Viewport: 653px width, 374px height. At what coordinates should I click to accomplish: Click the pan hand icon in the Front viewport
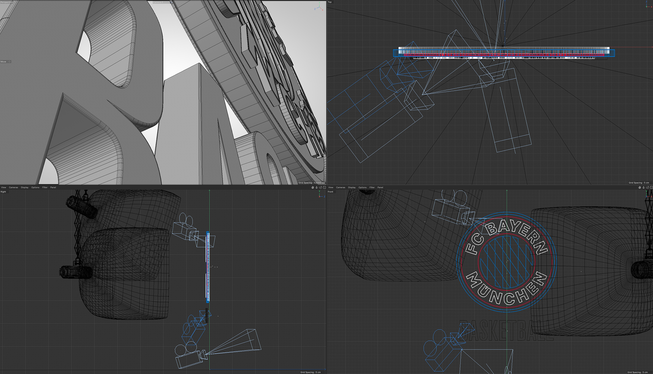coord(640,187)
